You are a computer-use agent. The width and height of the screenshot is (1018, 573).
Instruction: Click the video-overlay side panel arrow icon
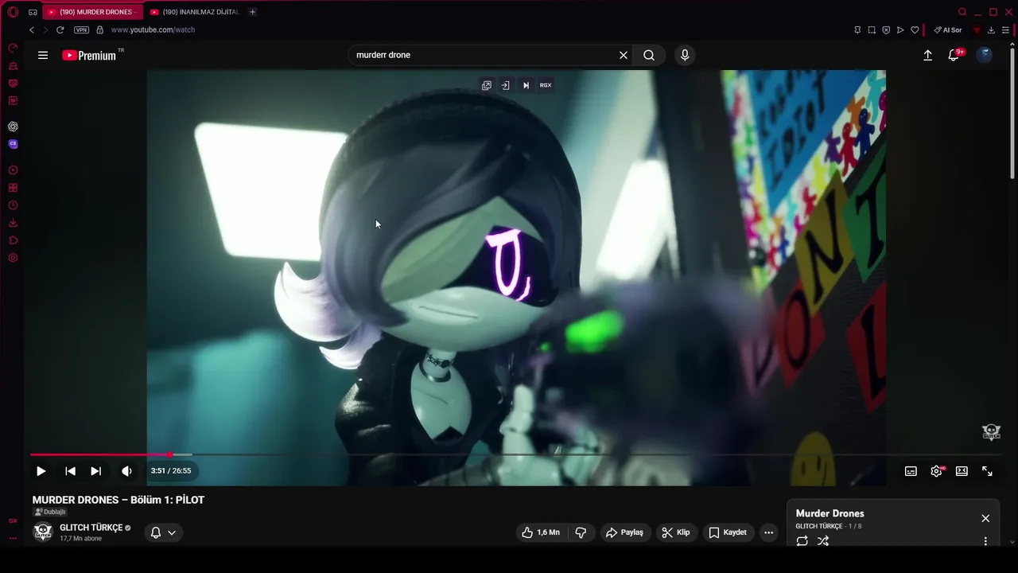(x=505, y=85)
